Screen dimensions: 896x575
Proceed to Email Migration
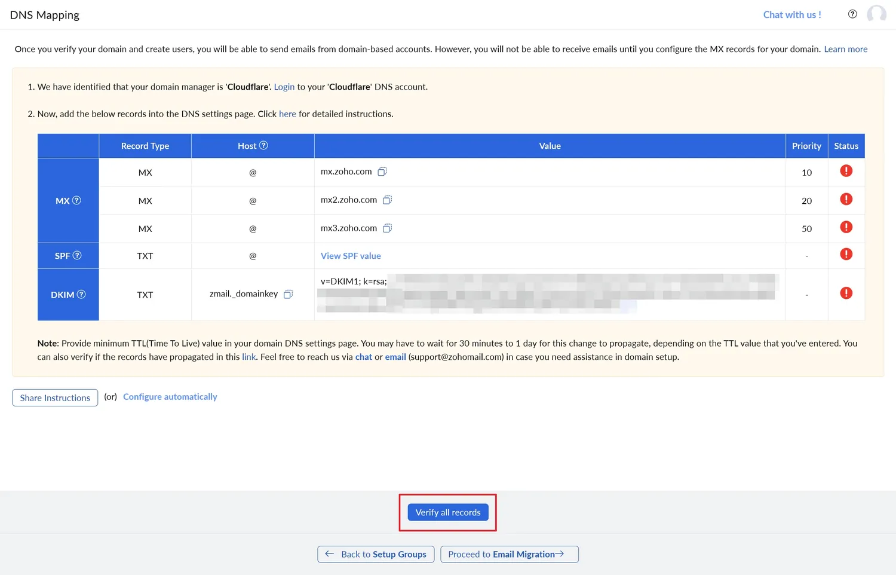point(509,554)
